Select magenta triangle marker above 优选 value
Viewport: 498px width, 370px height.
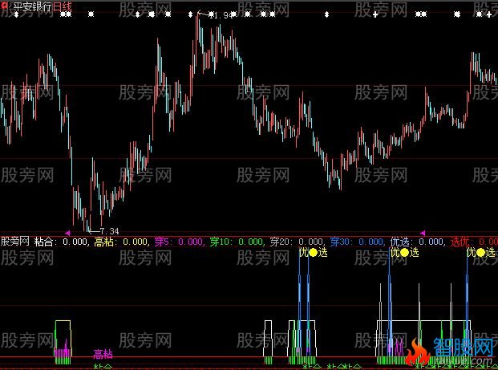coord(423,233)
